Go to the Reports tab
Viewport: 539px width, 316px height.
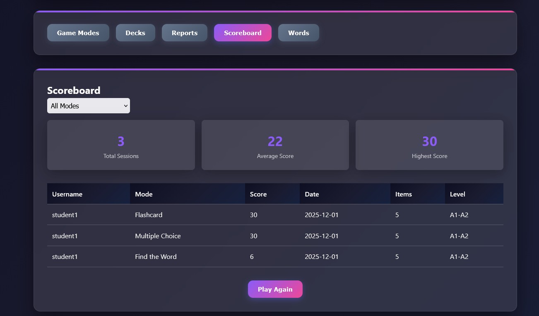click(x=184, y=33)
